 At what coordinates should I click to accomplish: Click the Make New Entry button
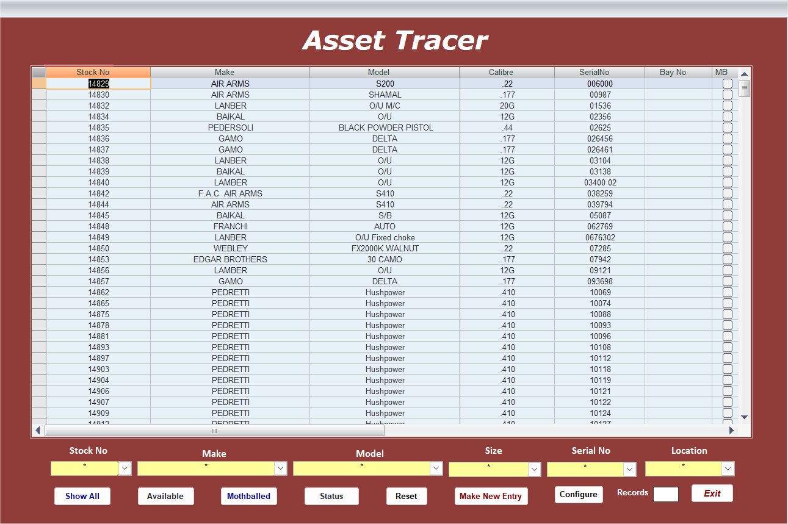pyautogui.click(x=491, y=496)
